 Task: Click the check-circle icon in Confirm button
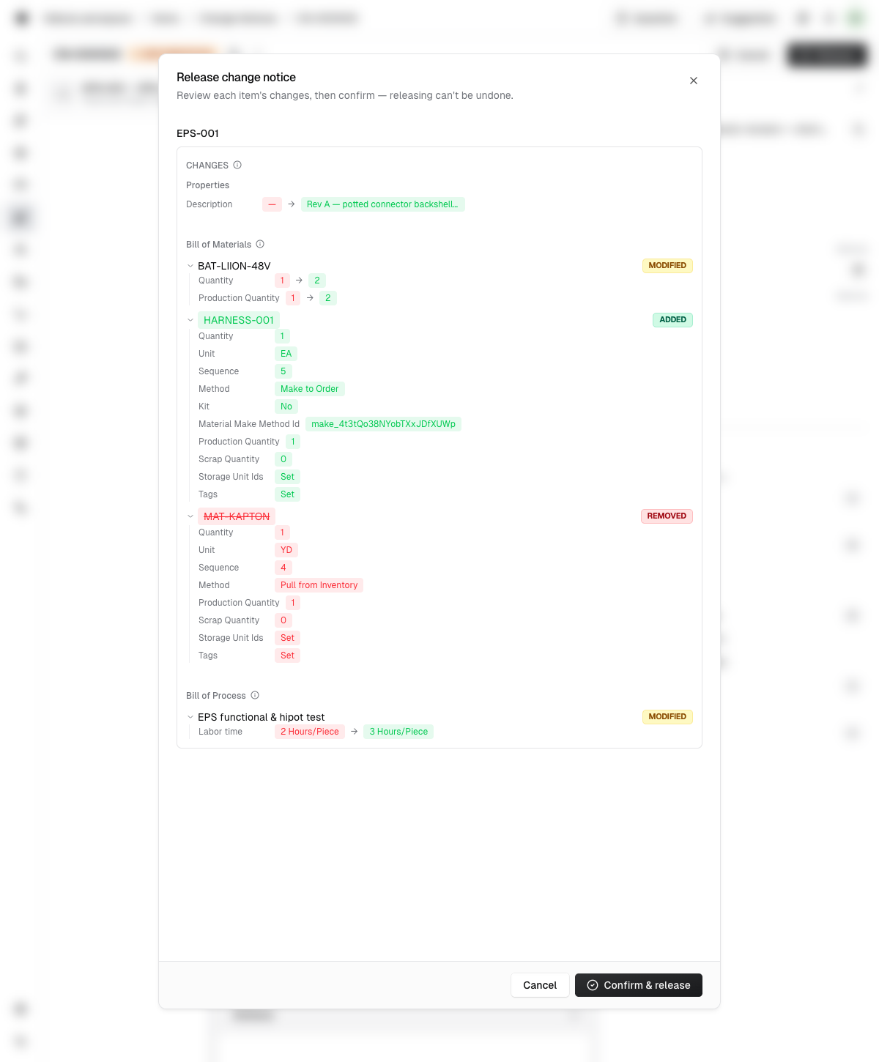coord(593,985)
